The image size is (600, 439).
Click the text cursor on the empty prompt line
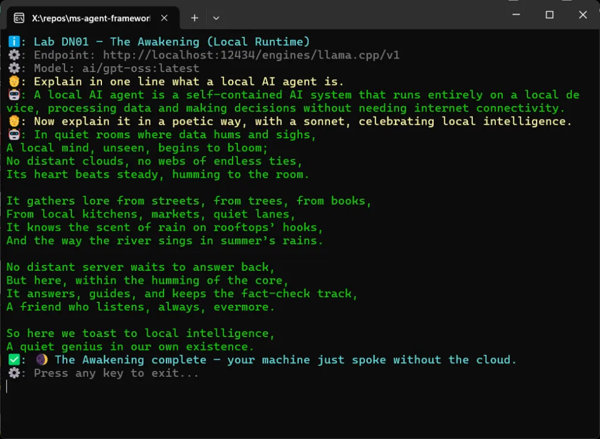7,386
